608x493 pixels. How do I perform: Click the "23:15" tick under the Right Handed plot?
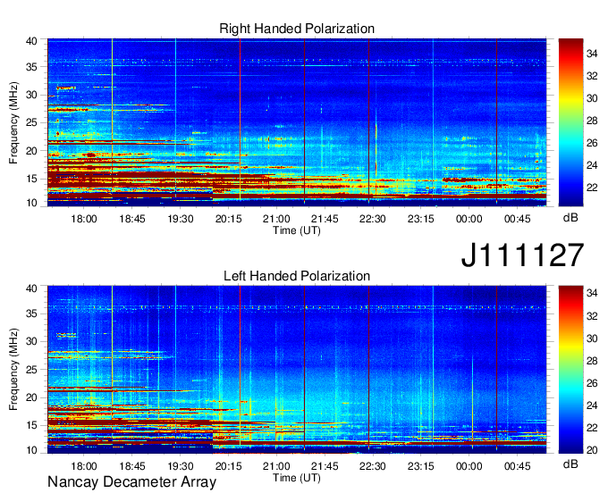coord(421,219)
